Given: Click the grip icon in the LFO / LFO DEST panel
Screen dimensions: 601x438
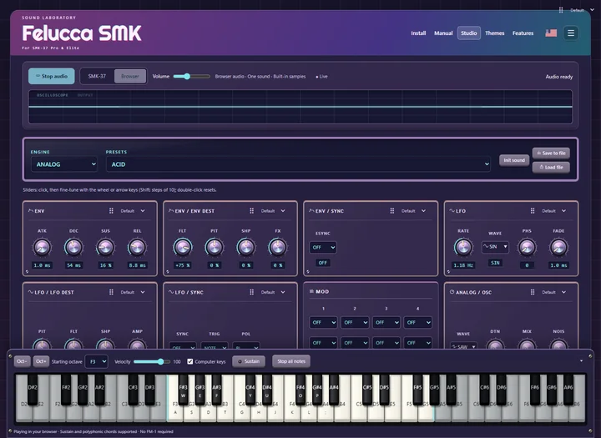Looking at the screenshot, I should click(x=111, y=292).
